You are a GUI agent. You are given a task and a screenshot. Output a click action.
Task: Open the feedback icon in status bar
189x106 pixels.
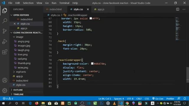click(x=179, y=99)
